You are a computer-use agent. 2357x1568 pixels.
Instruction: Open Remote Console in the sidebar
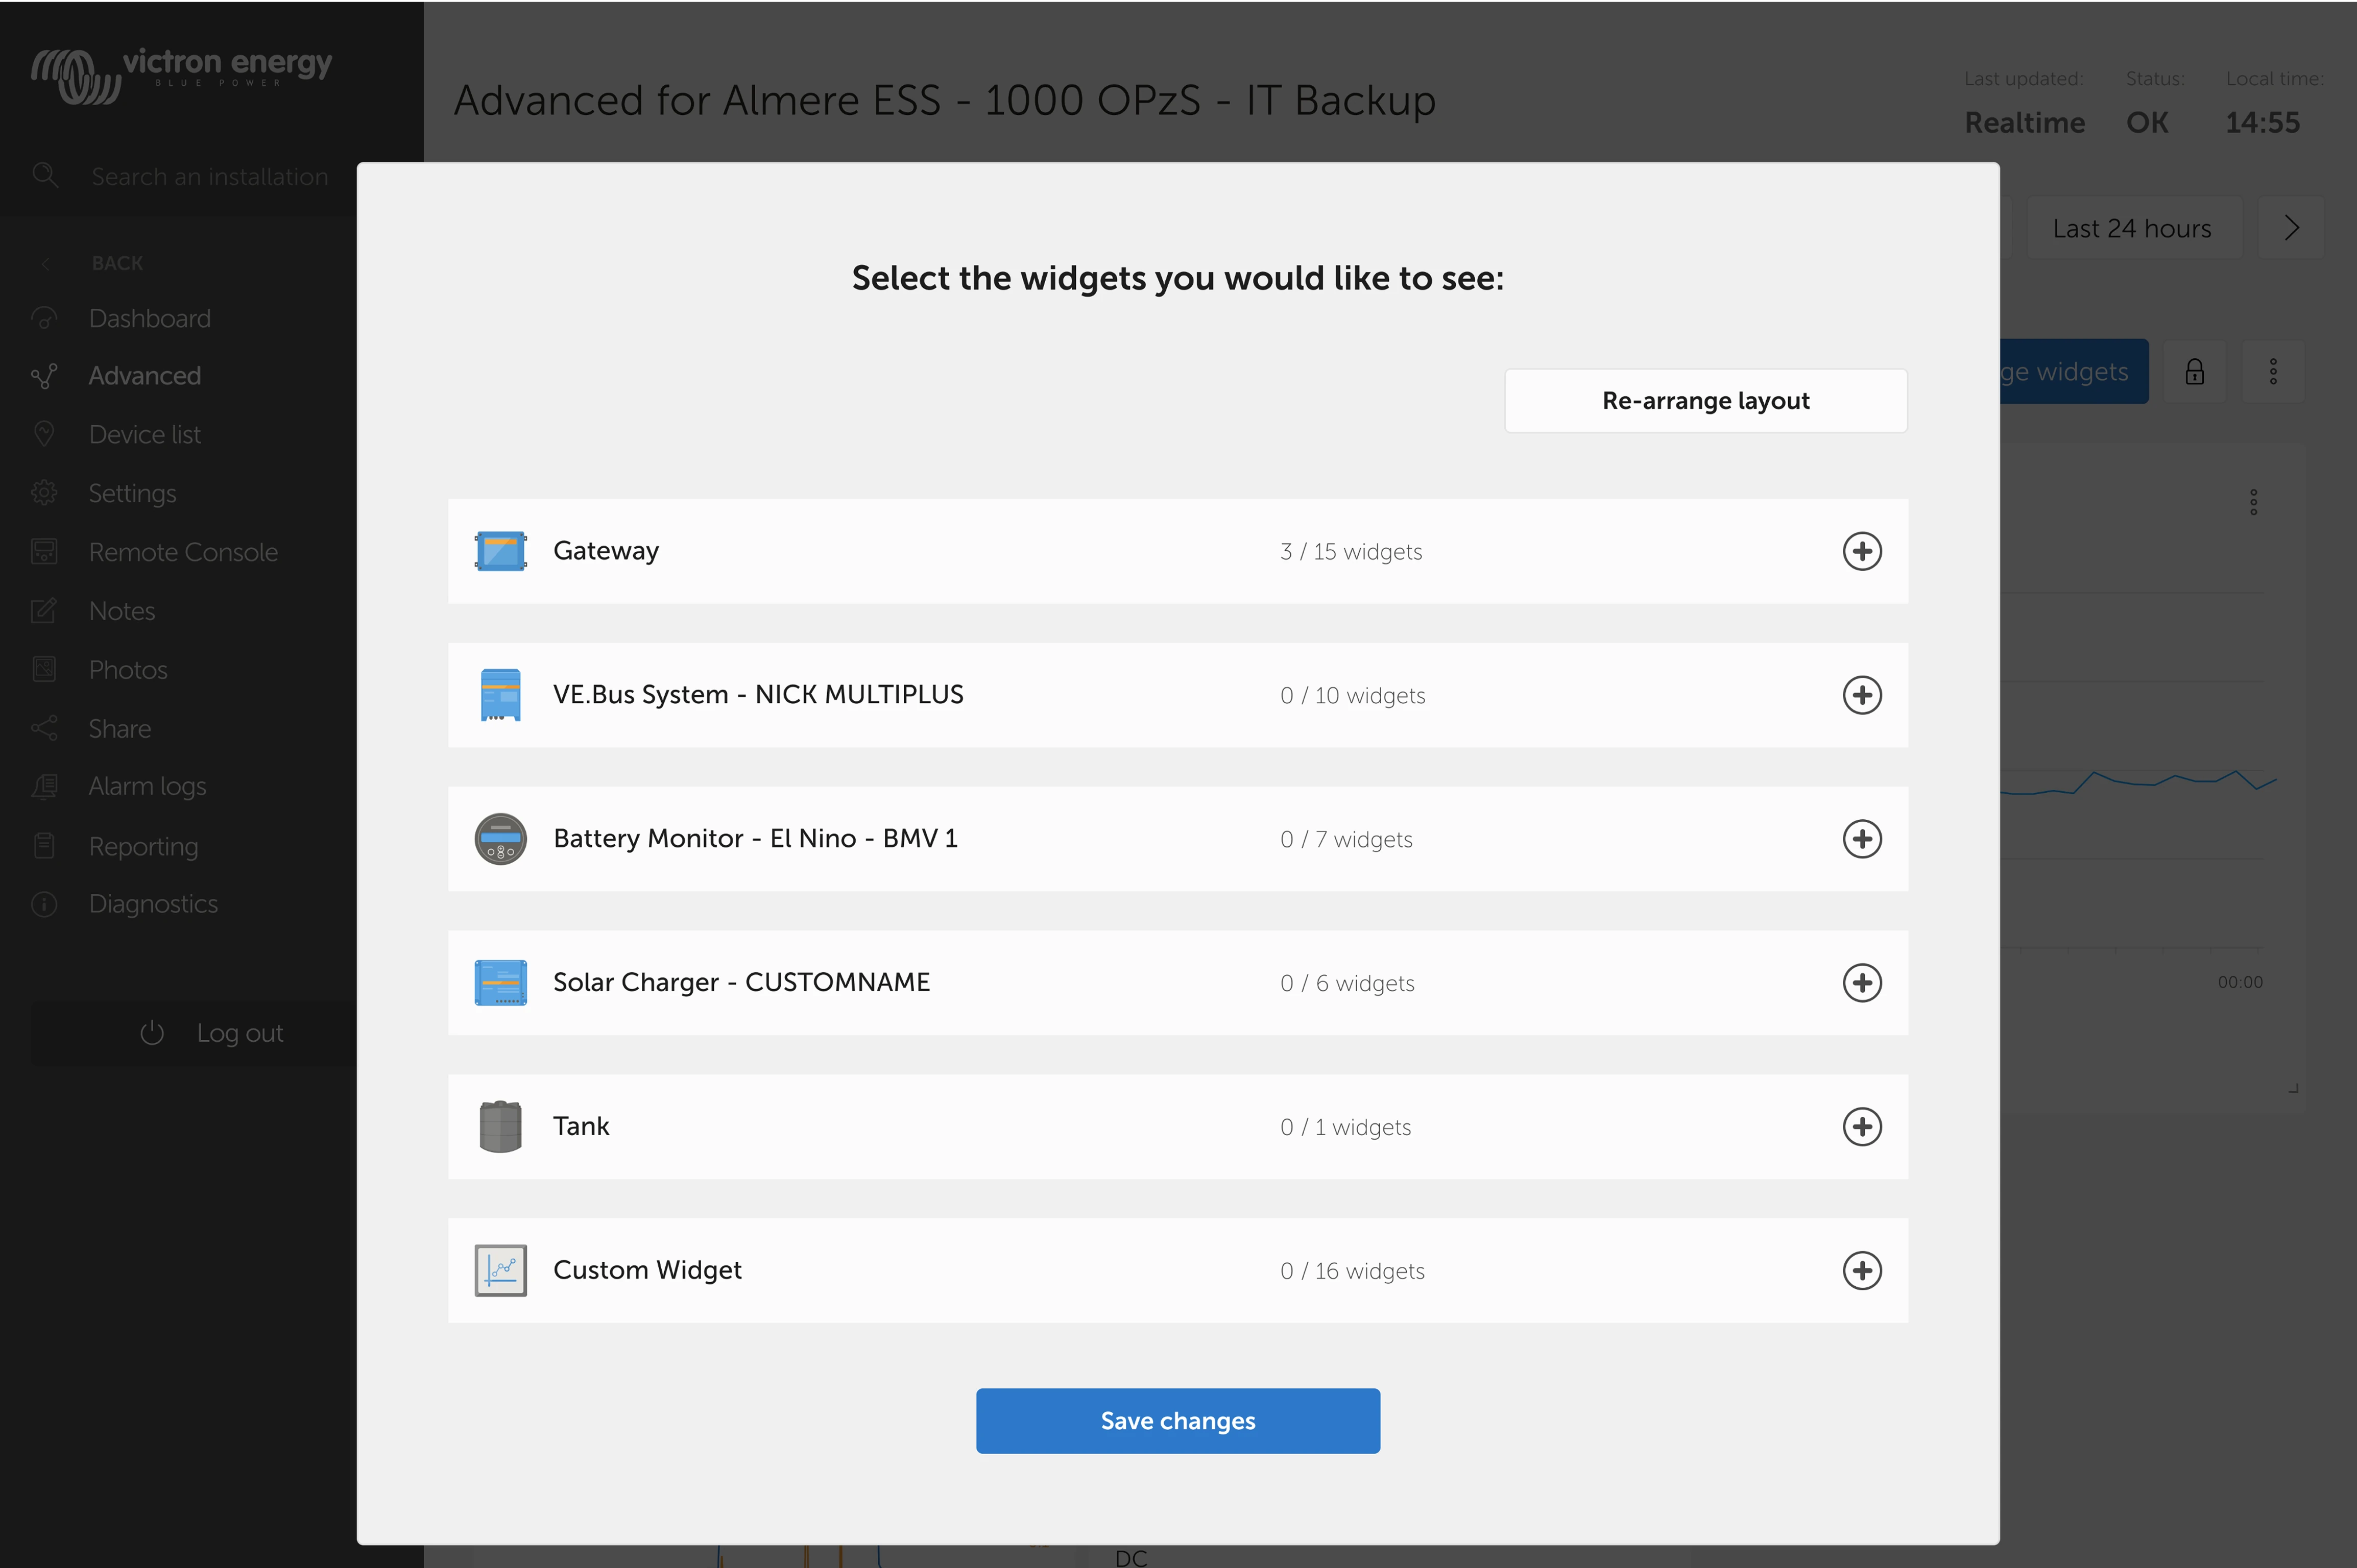(x=183, y=553)
